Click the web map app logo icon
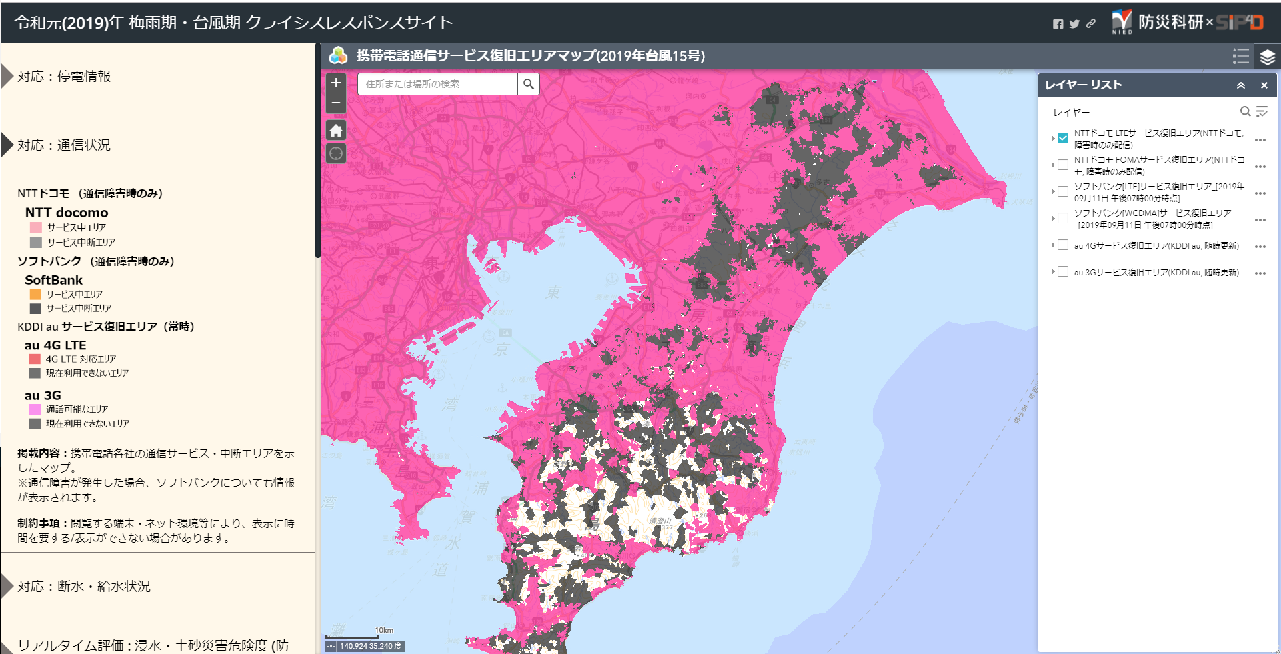 339,56
